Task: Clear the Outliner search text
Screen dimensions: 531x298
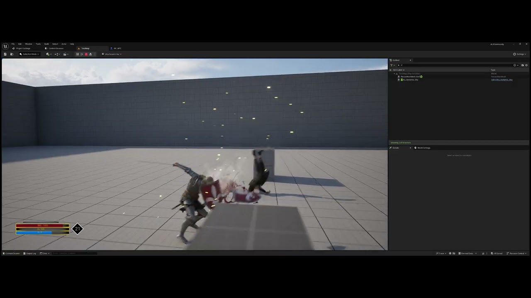Action: pyautogui.click(x=399, y=65)
